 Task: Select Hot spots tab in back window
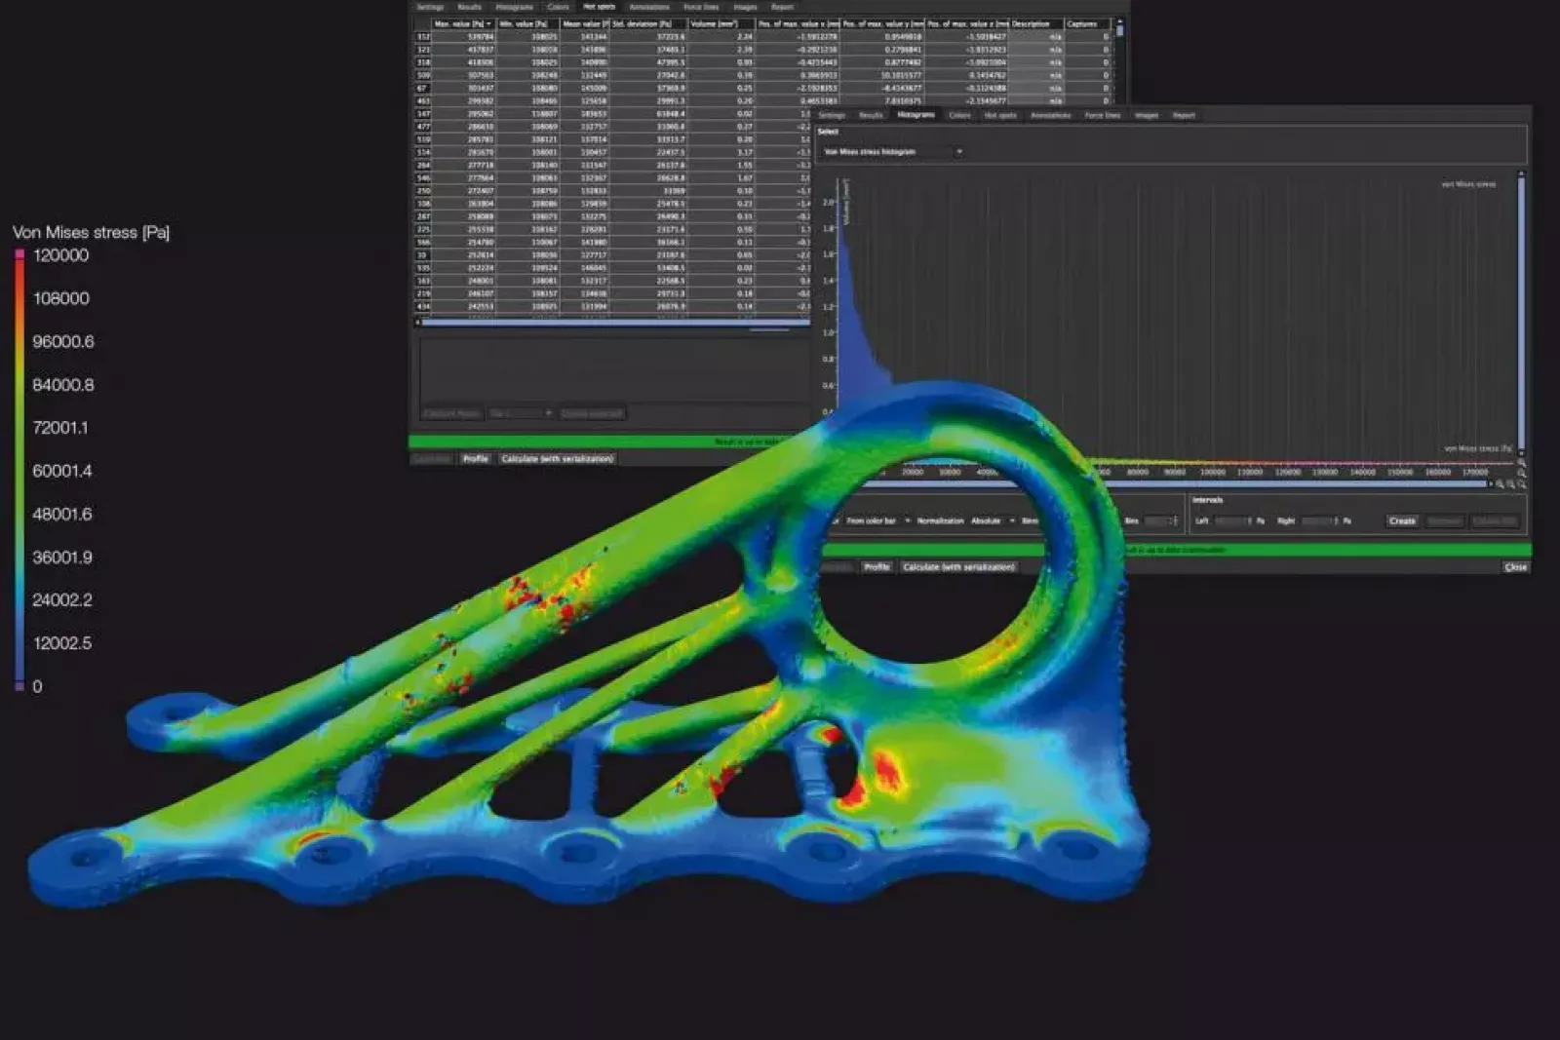click(x=599, y=7)
